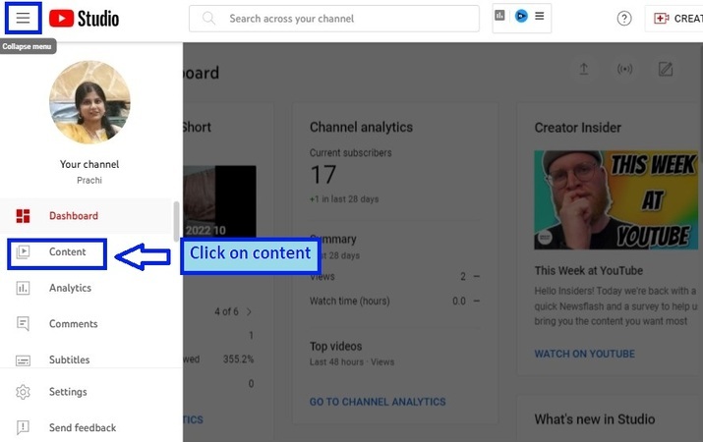Viewport: 703px width, 442px height.
Task: Click the create post edit icon
Action: tap(666, 69)
